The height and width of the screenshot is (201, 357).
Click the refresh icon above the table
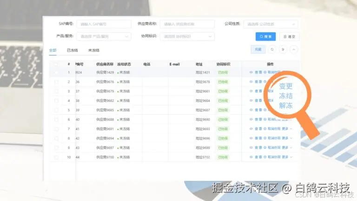[272, 49]
